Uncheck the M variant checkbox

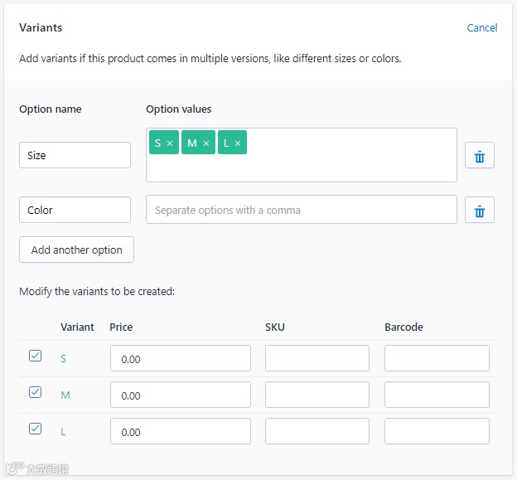pos(35,392)
